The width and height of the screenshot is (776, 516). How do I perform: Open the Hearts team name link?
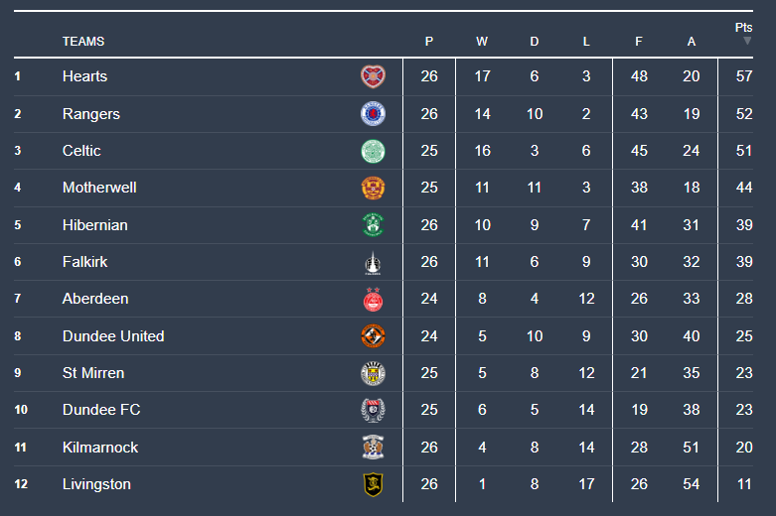(84, 76)
